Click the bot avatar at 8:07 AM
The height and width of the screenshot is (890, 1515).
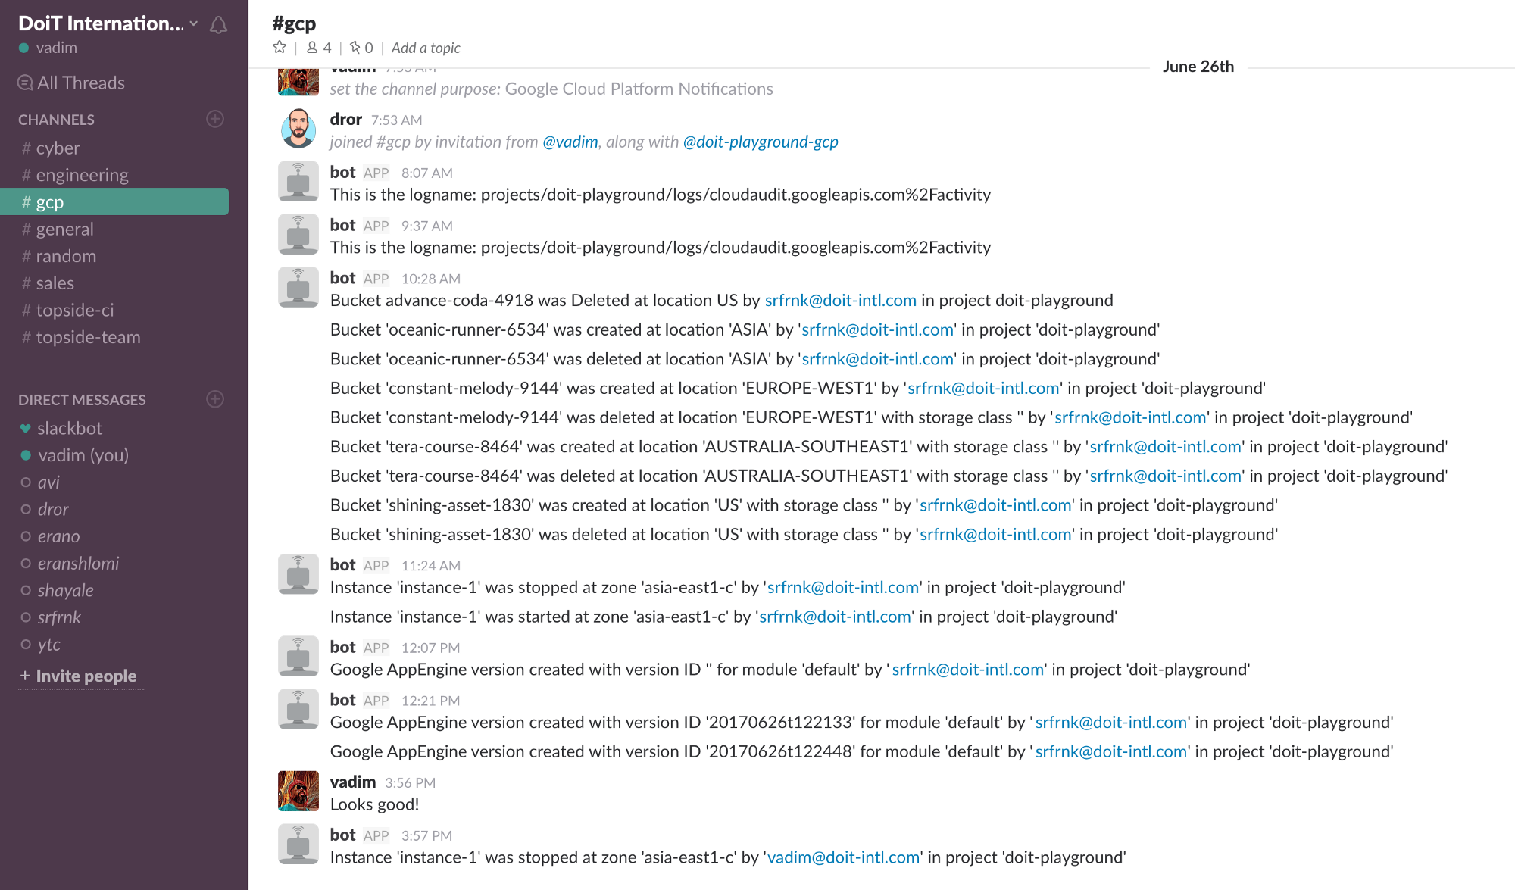pos(298,182)
